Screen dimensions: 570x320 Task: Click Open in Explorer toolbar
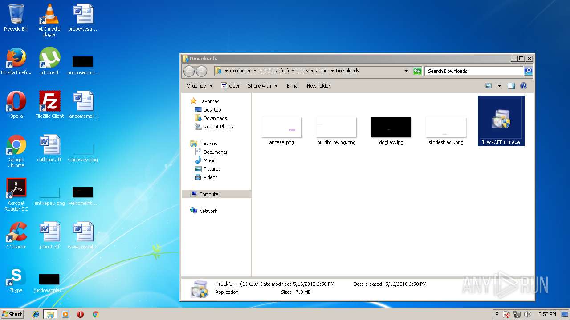(x=231, y=86)
